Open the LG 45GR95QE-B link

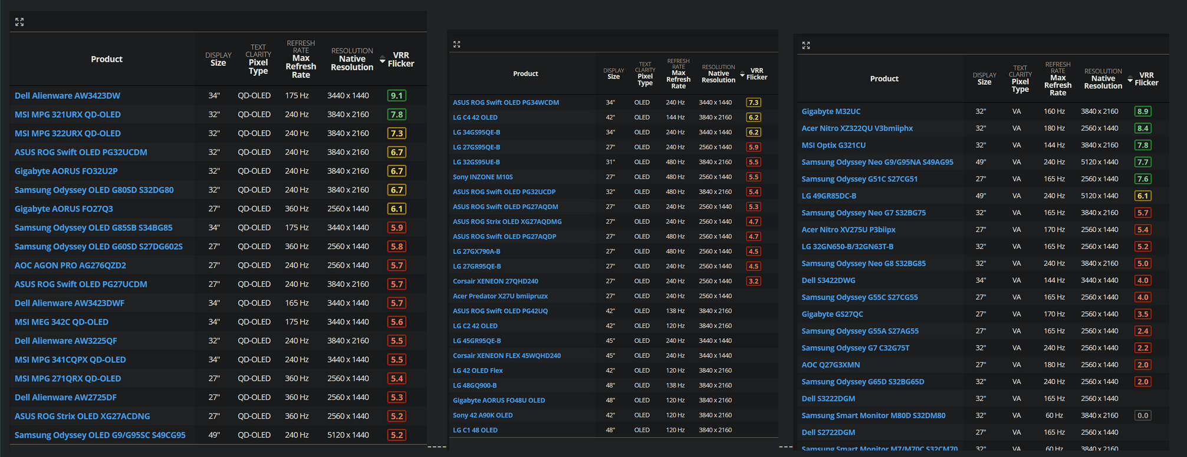[x=477, y=340]
